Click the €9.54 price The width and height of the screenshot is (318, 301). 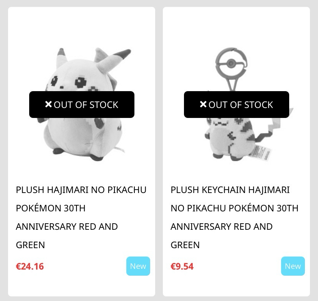click(182, 266)
